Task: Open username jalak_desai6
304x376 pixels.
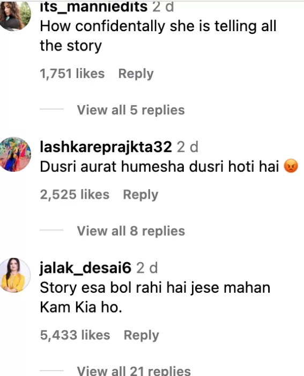Action: pos(85,267)
